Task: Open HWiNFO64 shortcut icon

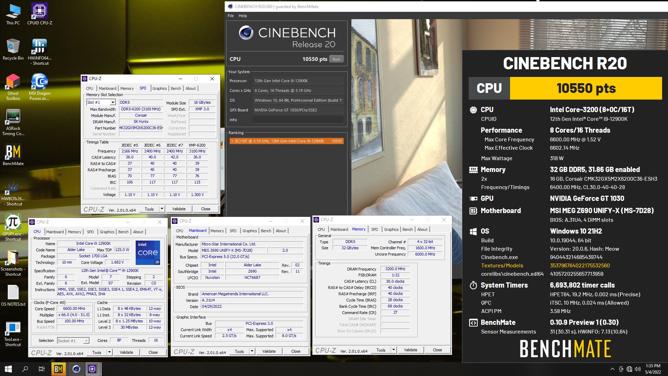Action: 40,52
